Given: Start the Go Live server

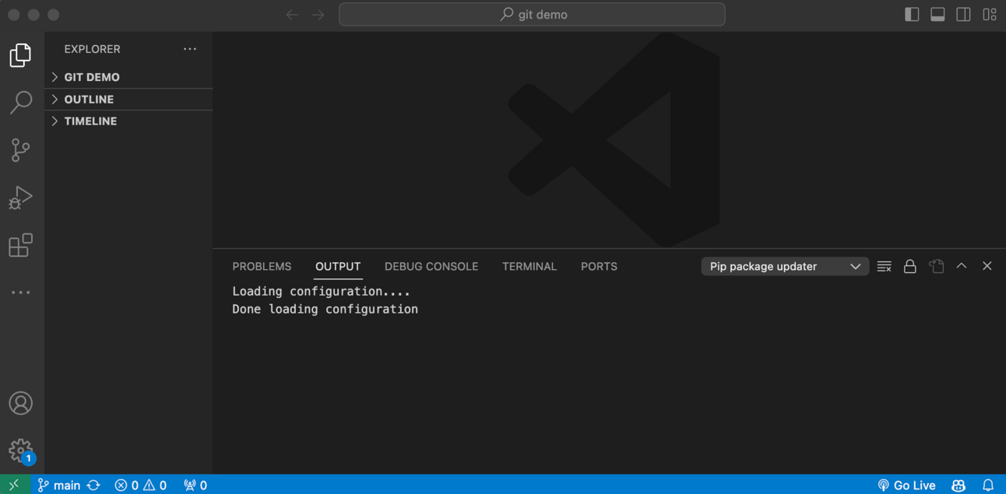Looking at the screenshot, I should [x=906, y=485].
